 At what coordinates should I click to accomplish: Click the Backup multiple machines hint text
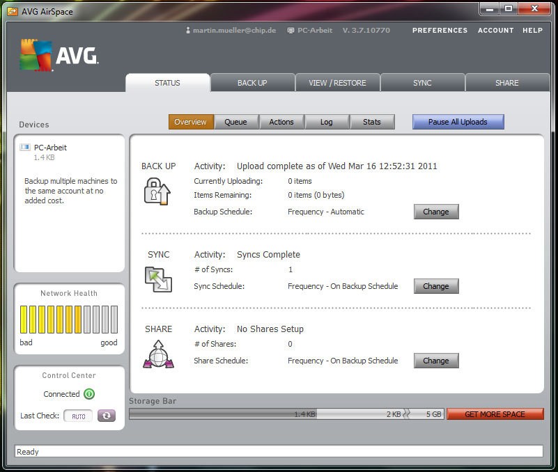[x=70, y=191]
